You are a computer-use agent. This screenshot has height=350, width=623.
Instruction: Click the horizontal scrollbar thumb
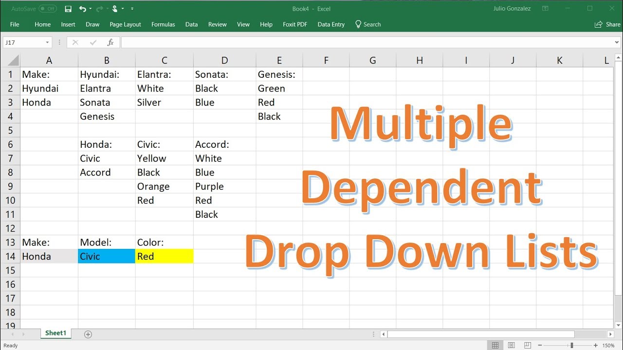481,334
